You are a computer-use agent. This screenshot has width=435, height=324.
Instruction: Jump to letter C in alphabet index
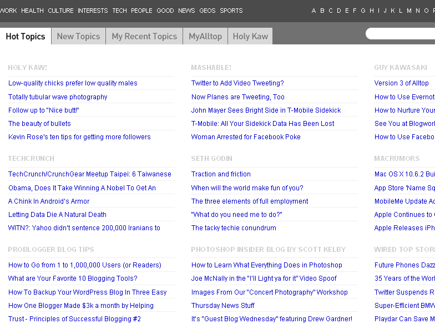pos(331,11)
